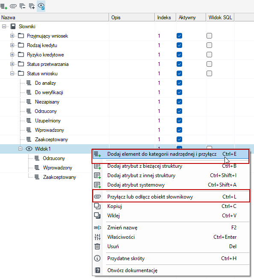Screen dimensions: 254x279
Task: Collapse the Status wniosku node
Action: pos(12,74)
